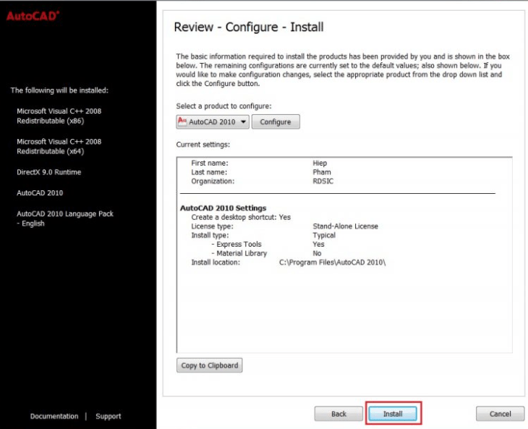Select 'Microsoft Visual C++ 2008 Redistributable (x64)' text
The image size is (528, 429).
(x=59, y=146)
